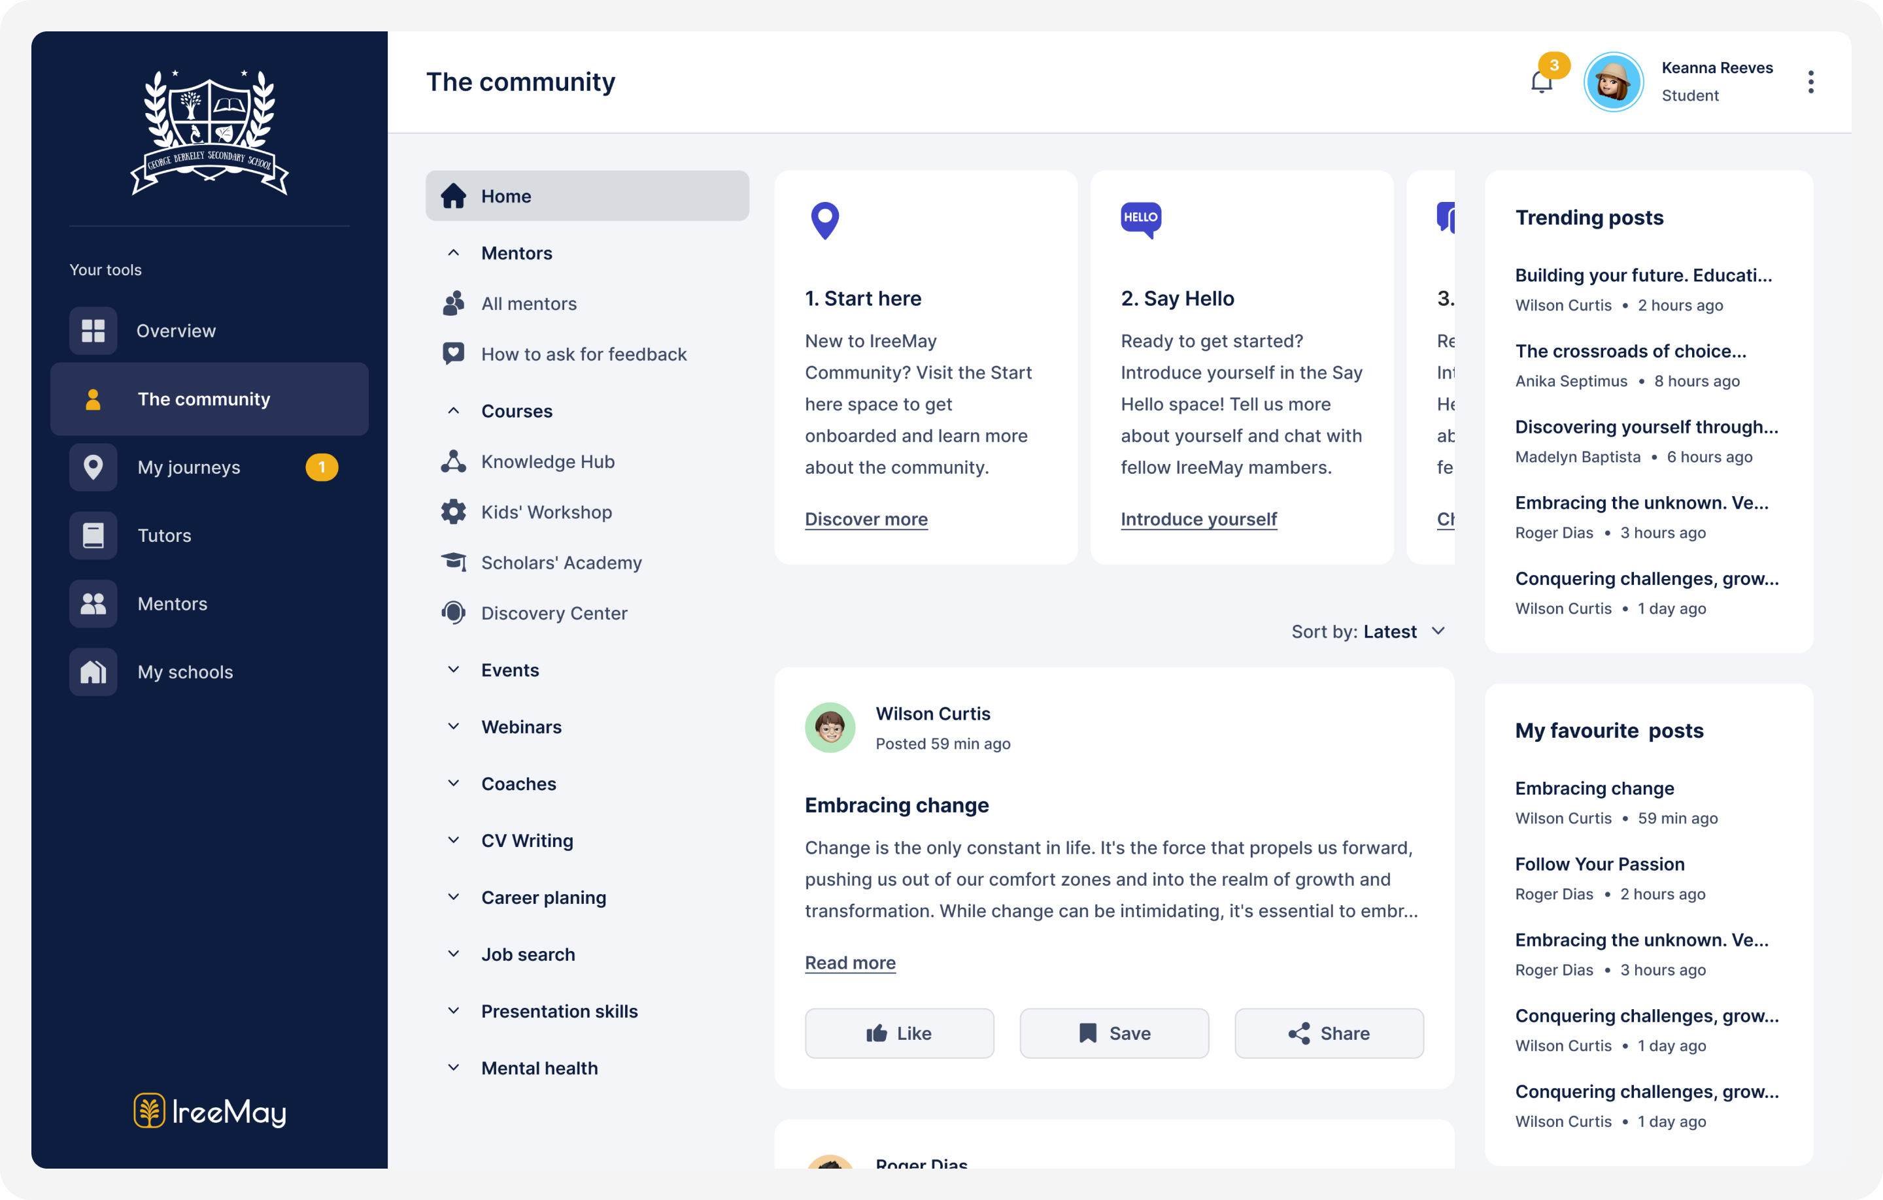Expand the Presentation skills section
1883x1200 pixels.
[454, 1012]
